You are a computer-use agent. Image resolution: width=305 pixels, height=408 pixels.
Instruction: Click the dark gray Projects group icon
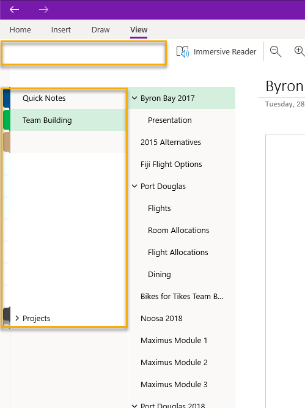[7, 314]
